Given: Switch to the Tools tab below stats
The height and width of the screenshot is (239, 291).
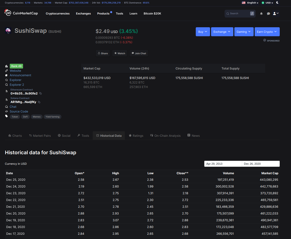Looking at the screenshot, I should (83, 136).
